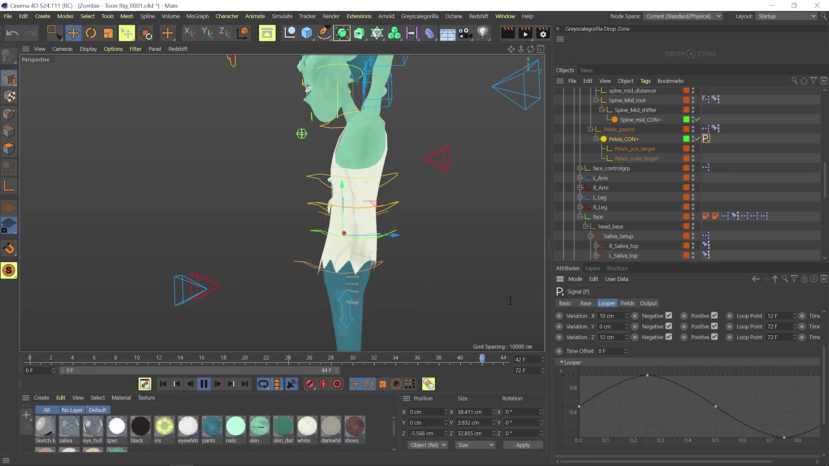Click the Apply button in coordinates
829x466 pixels.
pos(522,445)
